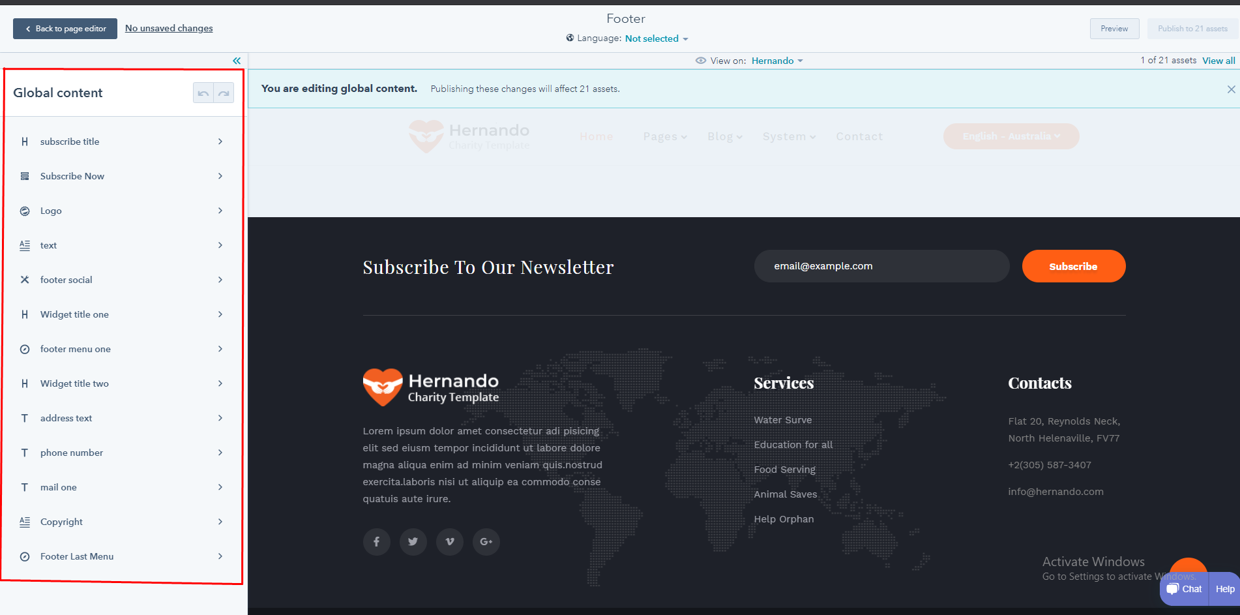Image resolution: width=1240 pixels, height=615 pixels.
Task: Click the Vimeo icon in footer
Action: pos(449,541)
